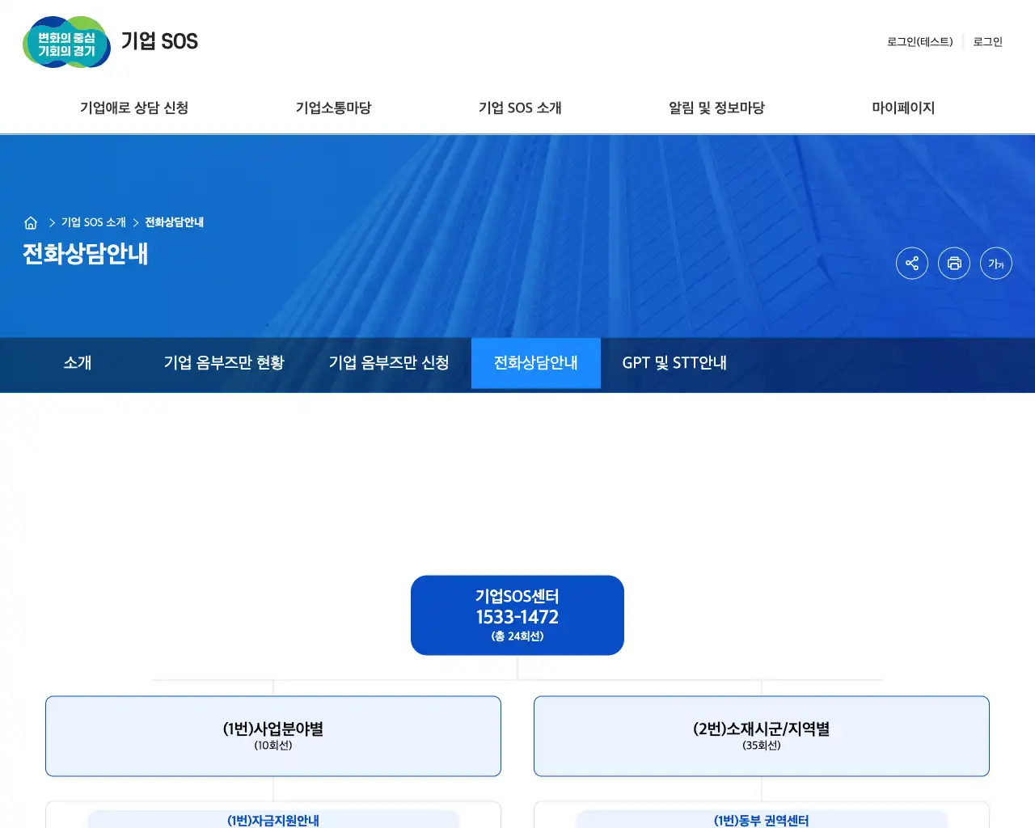
Task: Select the 전화상담안내 tab
Action: point(535,363)
